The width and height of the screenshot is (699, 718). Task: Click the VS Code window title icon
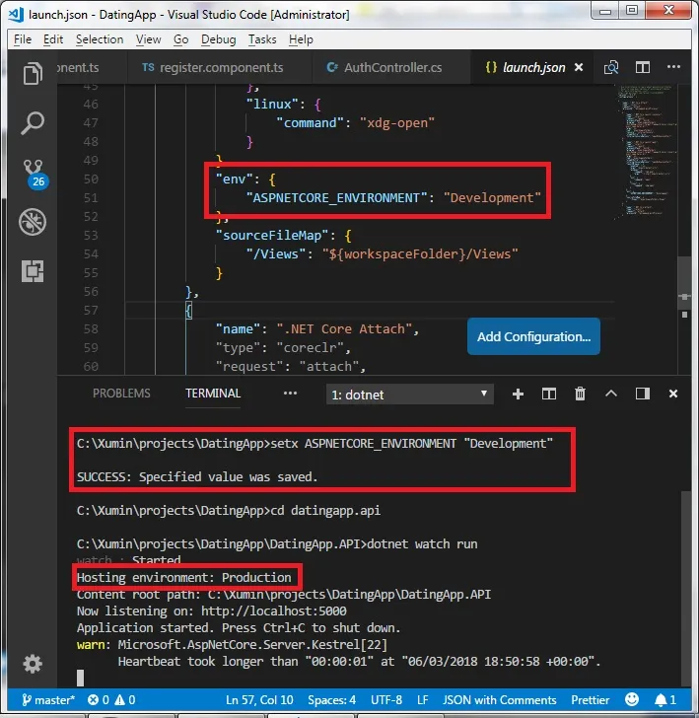click(17, 14)
